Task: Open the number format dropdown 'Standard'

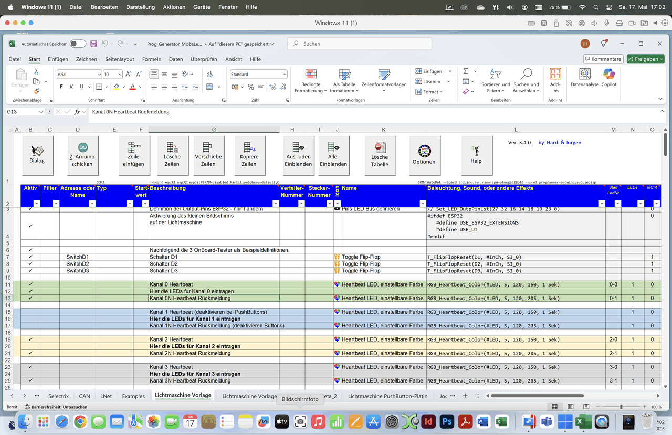Action: [285, 75]
